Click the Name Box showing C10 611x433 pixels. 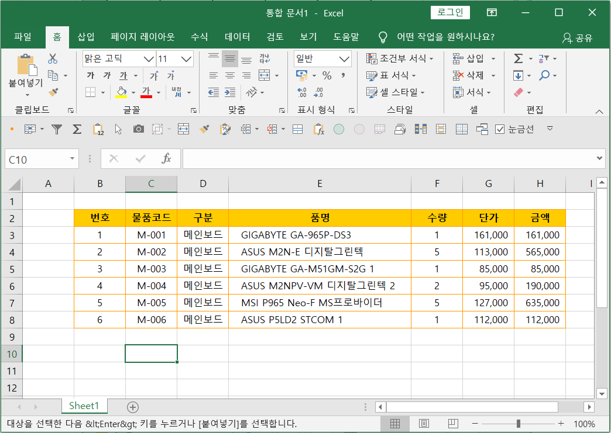[x=42, y=159]
